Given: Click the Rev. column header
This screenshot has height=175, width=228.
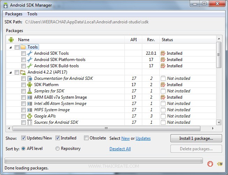Looking at the screenshot, I should pyautogui.click(x=151, y=40).
